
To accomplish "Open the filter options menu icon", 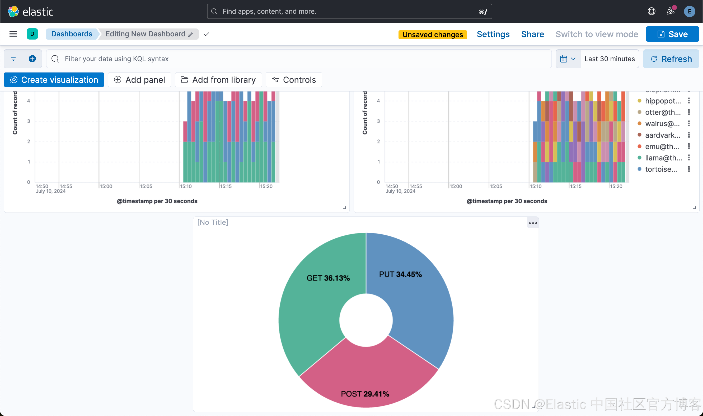I will pyautogui.click(x=13, y=59).
